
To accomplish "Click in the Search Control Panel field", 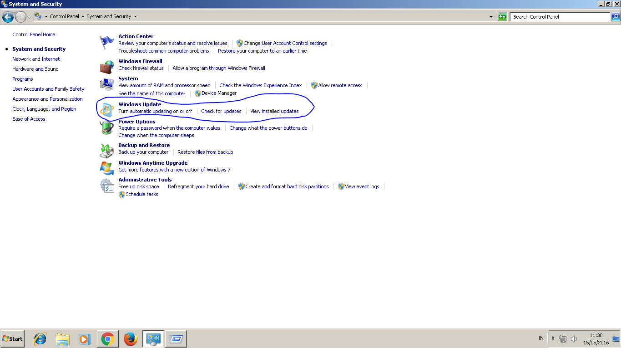I will coord(560,17).
